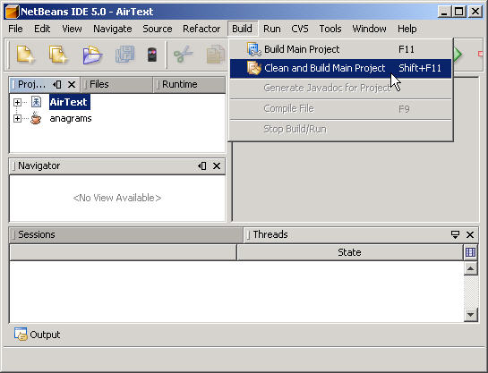The height and width of the screenshot is (373, 488).
Task: Click the Copy toolbar icon
Action: (216, 55)
